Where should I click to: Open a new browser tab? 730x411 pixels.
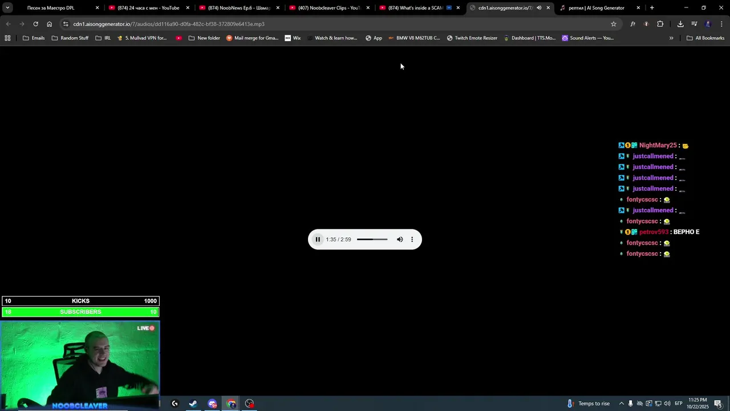coord(652,8)
